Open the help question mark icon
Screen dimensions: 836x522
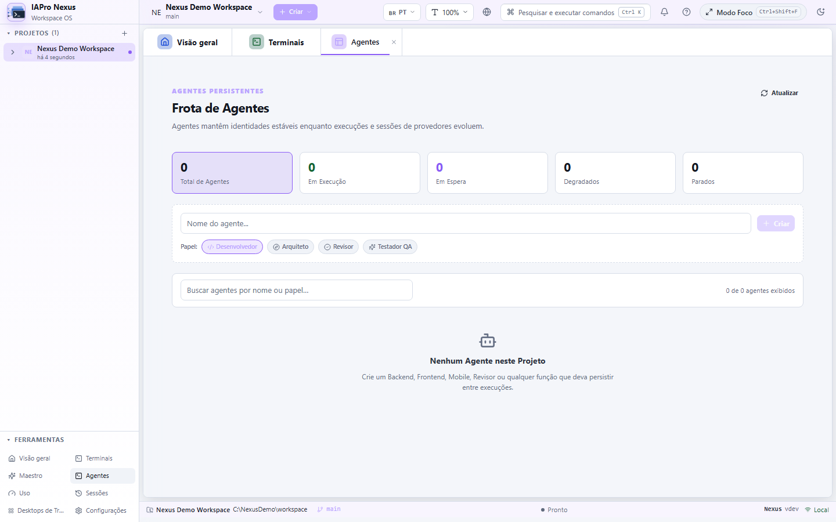[687, 12]
